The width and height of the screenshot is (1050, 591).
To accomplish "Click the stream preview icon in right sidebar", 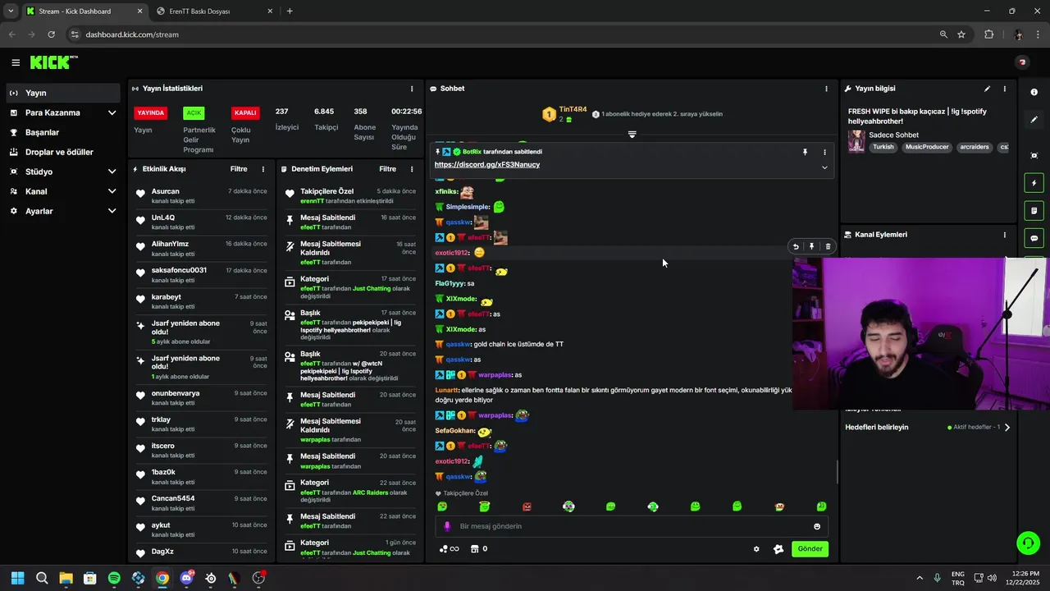I will (x=1034, y=155).
